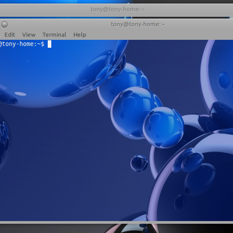Screen dimensions: 233x233
Task: Click the bottom border of the terminal window
Action: 116,222
